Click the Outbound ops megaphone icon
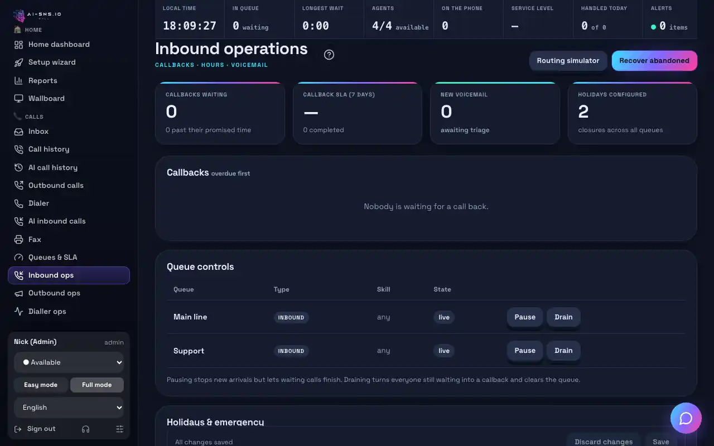 tap(18, 293)
